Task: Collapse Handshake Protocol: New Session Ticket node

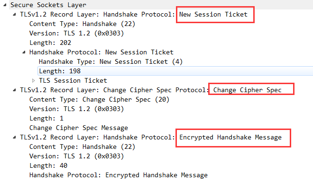Action: [x=24, y=52]
